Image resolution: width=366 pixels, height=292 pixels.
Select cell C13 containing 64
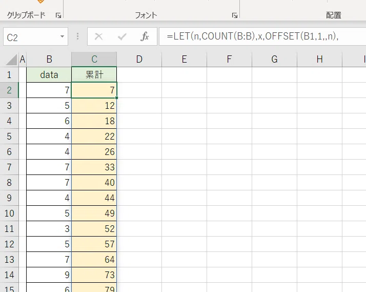pos(94,260)
